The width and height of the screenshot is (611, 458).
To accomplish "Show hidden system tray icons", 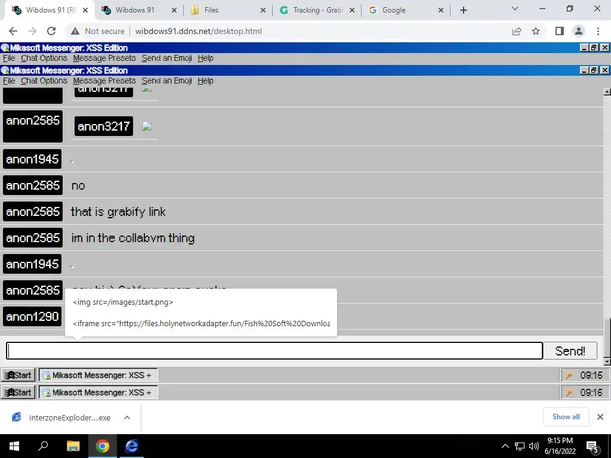I will click(x=505, y=446).
